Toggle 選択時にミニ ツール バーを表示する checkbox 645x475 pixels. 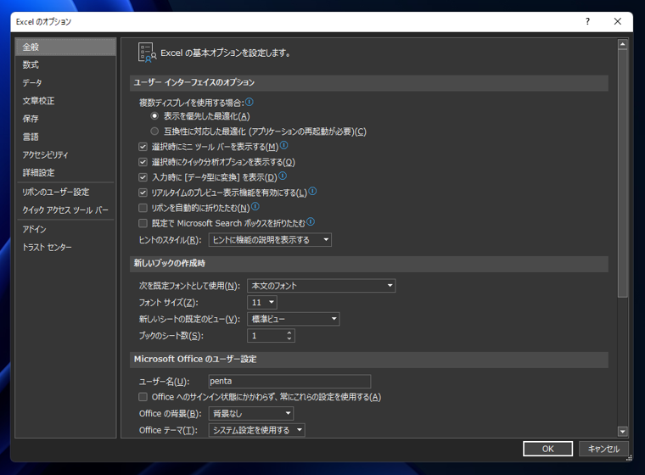click(143, 147)
